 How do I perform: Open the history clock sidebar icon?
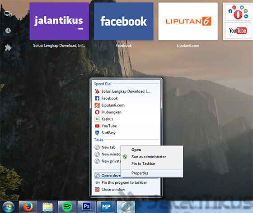coord(8,31)
